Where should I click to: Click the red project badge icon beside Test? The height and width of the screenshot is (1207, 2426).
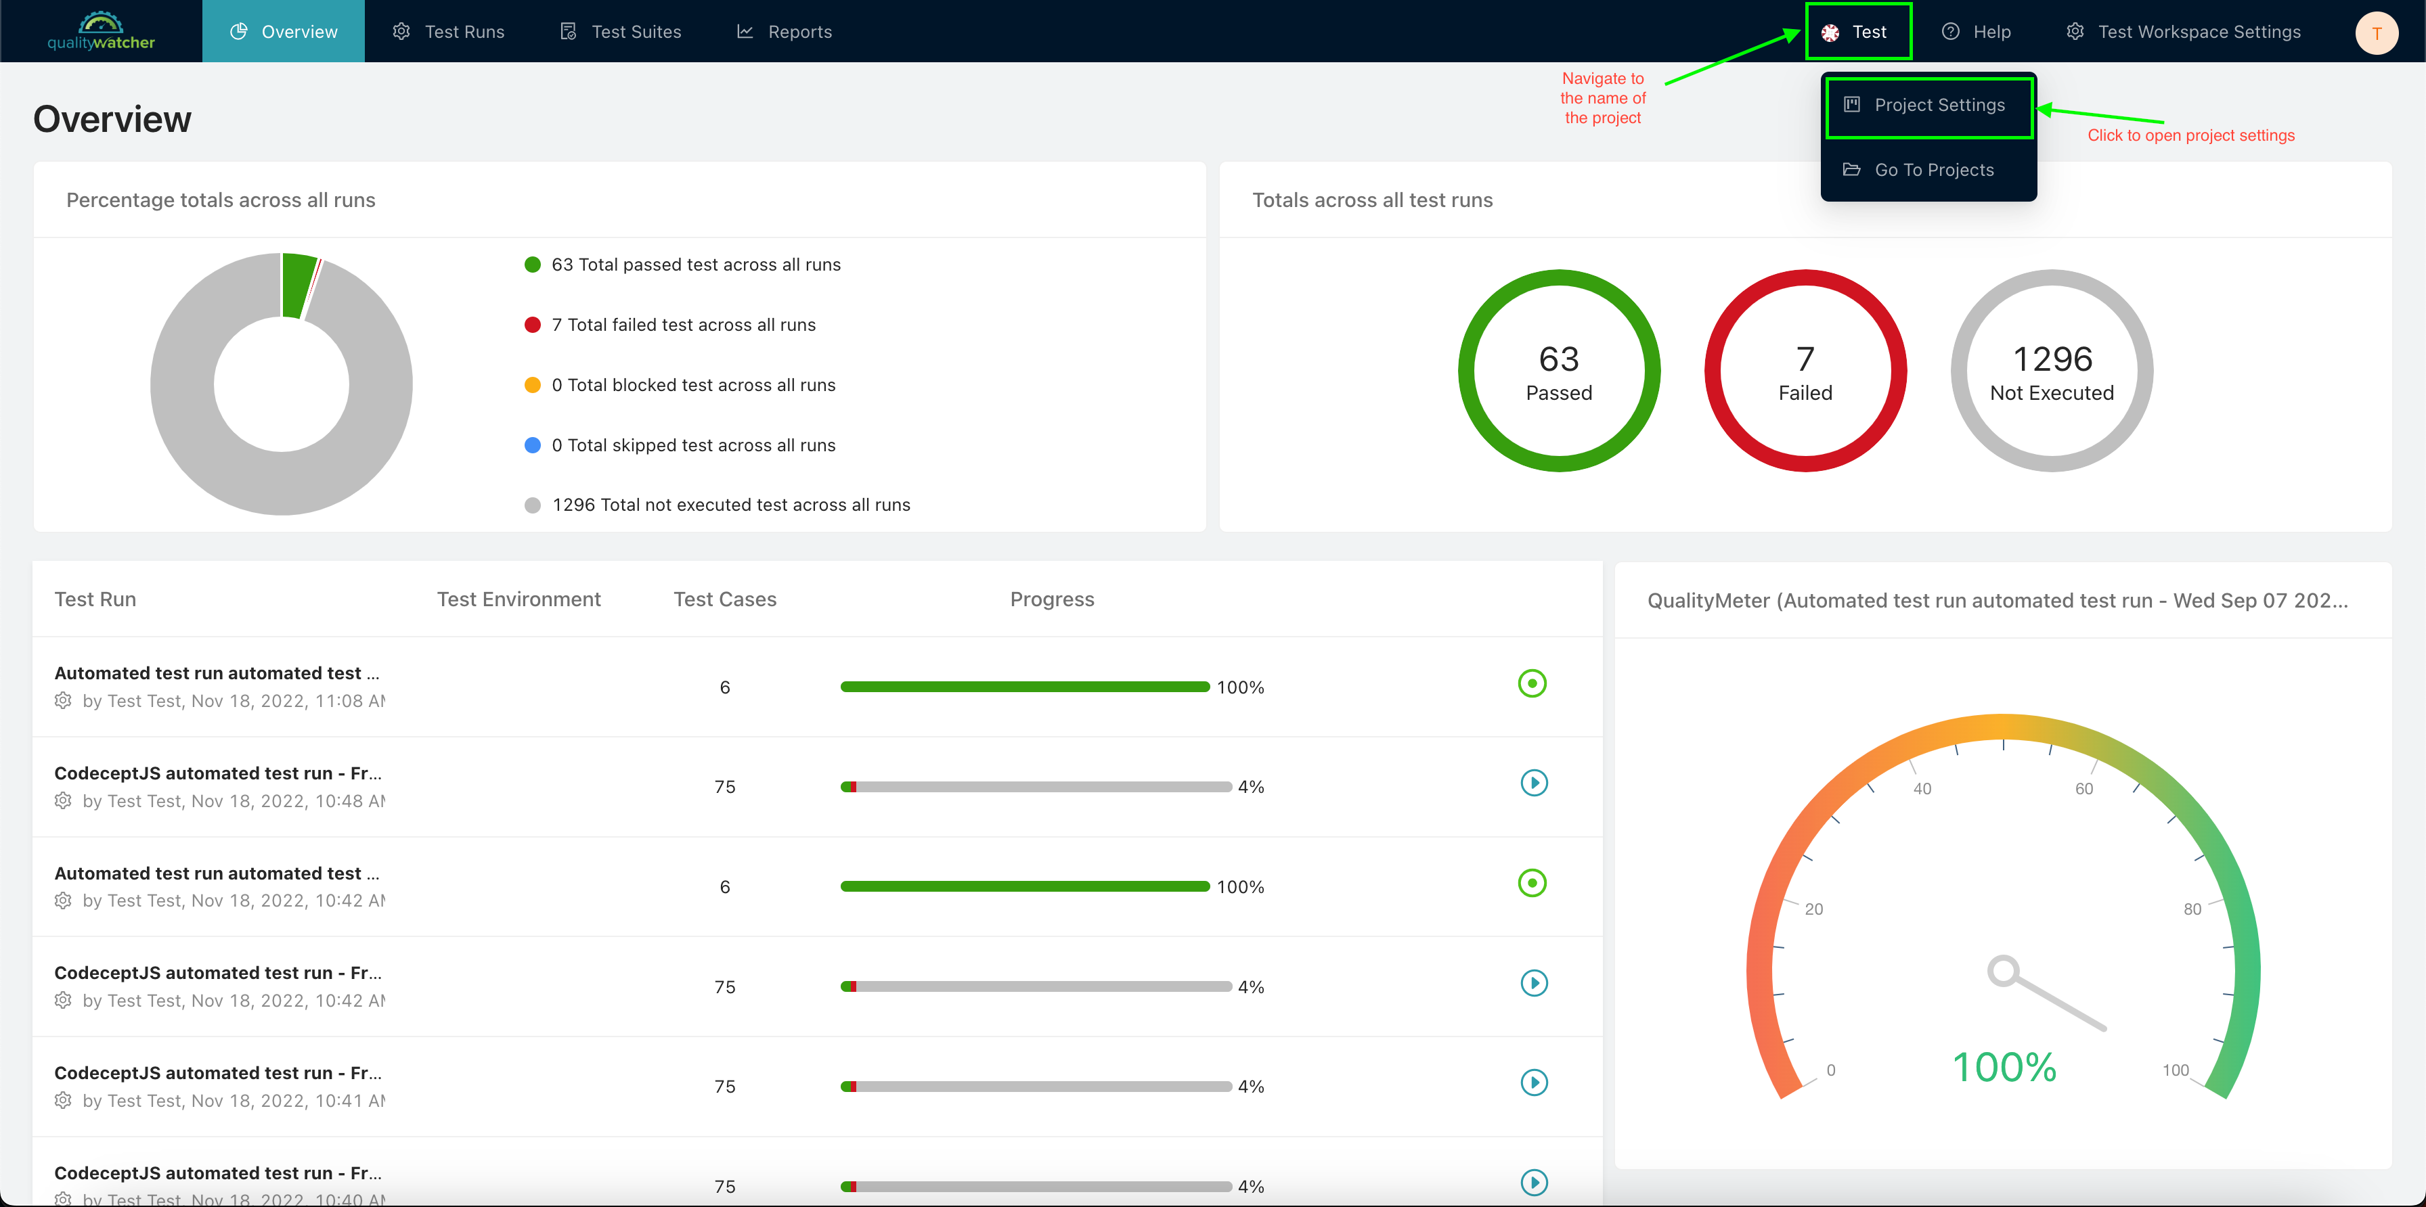click(1830, 33)
